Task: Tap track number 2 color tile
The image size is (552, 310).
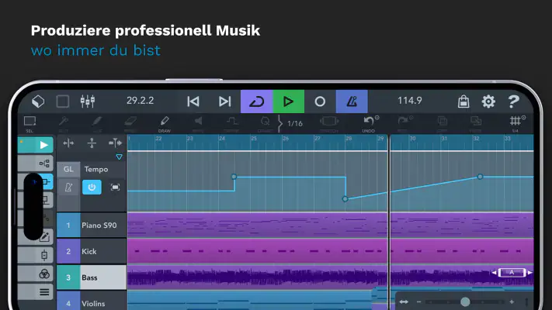Action: click(68, 251)
